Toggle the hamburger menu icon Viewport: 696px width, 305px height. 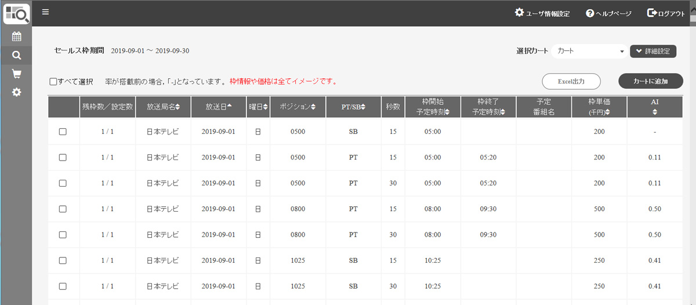click(45, 12)
